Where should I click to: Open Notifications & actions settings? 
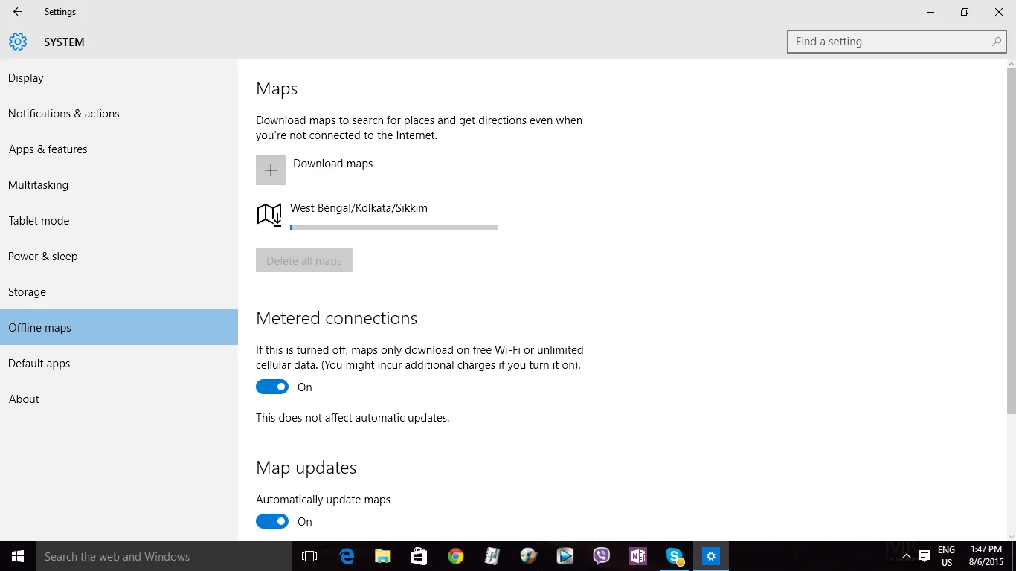point(119,114)
